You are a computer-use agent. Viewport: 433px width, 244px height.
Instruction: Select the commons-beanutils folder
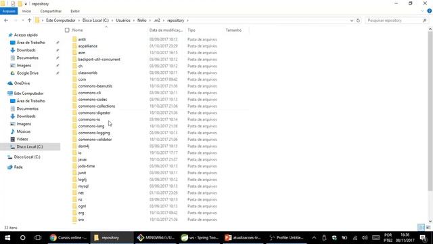pyautogui.click(x=95, y=86)
